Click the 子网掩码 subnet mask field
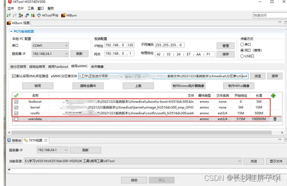Screen dimensions: 287x186 point(170,45)
